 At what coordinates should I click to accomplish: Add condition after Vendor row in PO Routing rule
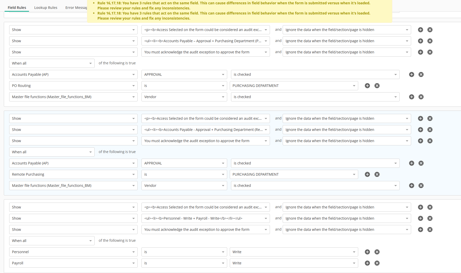pos(412,97)
